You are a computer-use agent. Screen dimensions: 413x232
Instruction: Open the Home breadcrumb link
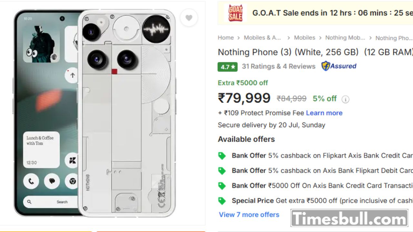(226, 38)
